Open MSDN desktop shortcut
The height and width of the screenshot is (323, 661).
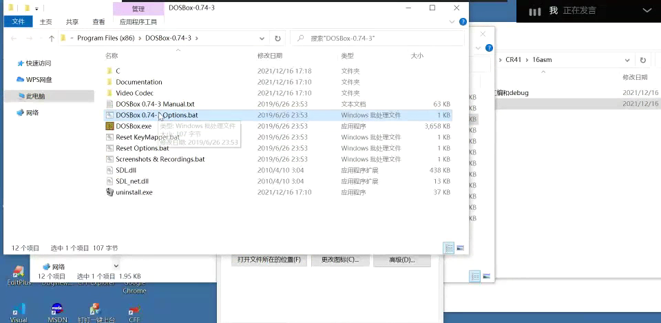[57, 313]
